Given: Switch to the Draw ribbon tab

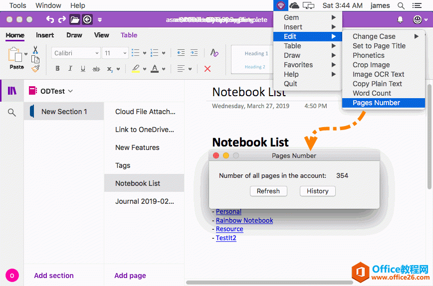Looking at the screenshot, I should 74,35.
